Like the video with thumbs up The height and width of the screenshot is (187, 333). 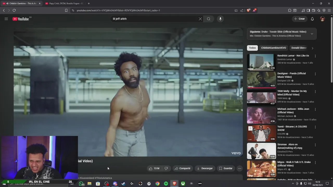tap(154, 168)
